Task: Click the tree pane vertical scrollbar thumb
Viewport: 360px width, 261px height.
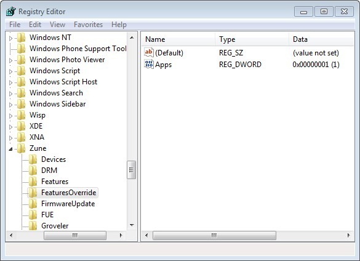Action: coord(131,170)
